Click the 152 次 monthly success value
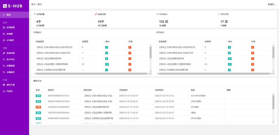 tap(164, 22)
